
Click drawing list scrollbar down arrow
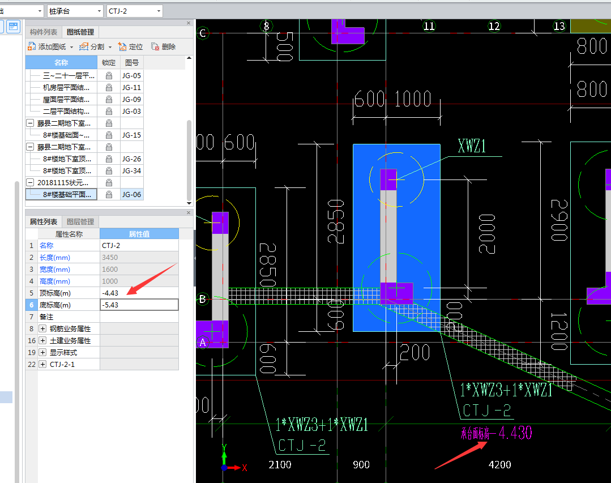click(x=189, y=203)
